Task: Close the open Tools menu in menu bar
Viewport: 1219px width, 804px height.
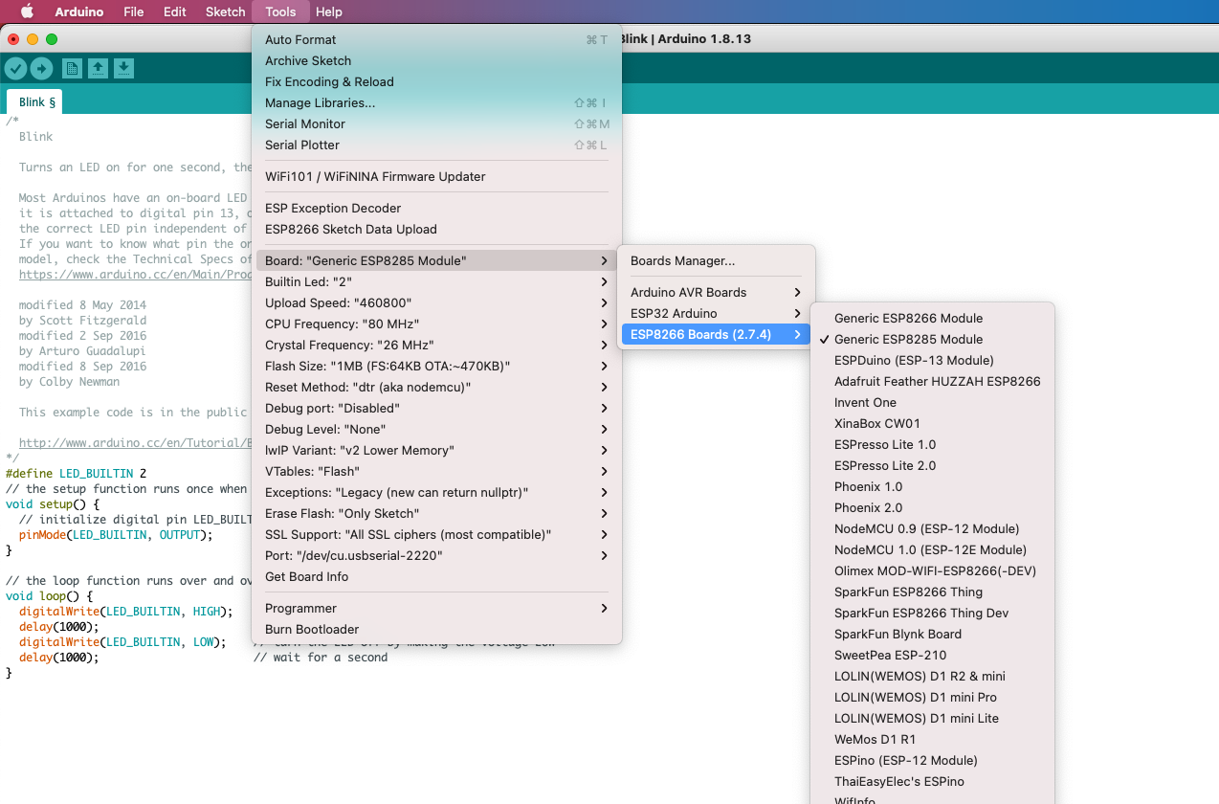Action: point(280,11)
